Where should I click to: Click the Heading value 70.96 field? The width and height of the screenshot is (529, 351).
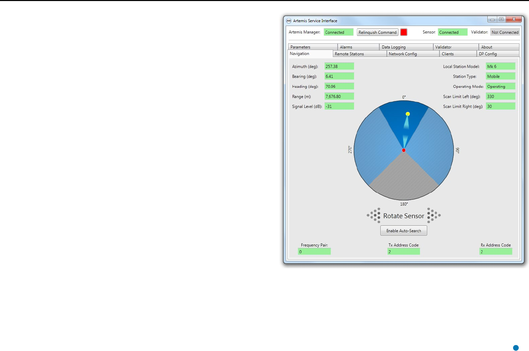[339, 86]
